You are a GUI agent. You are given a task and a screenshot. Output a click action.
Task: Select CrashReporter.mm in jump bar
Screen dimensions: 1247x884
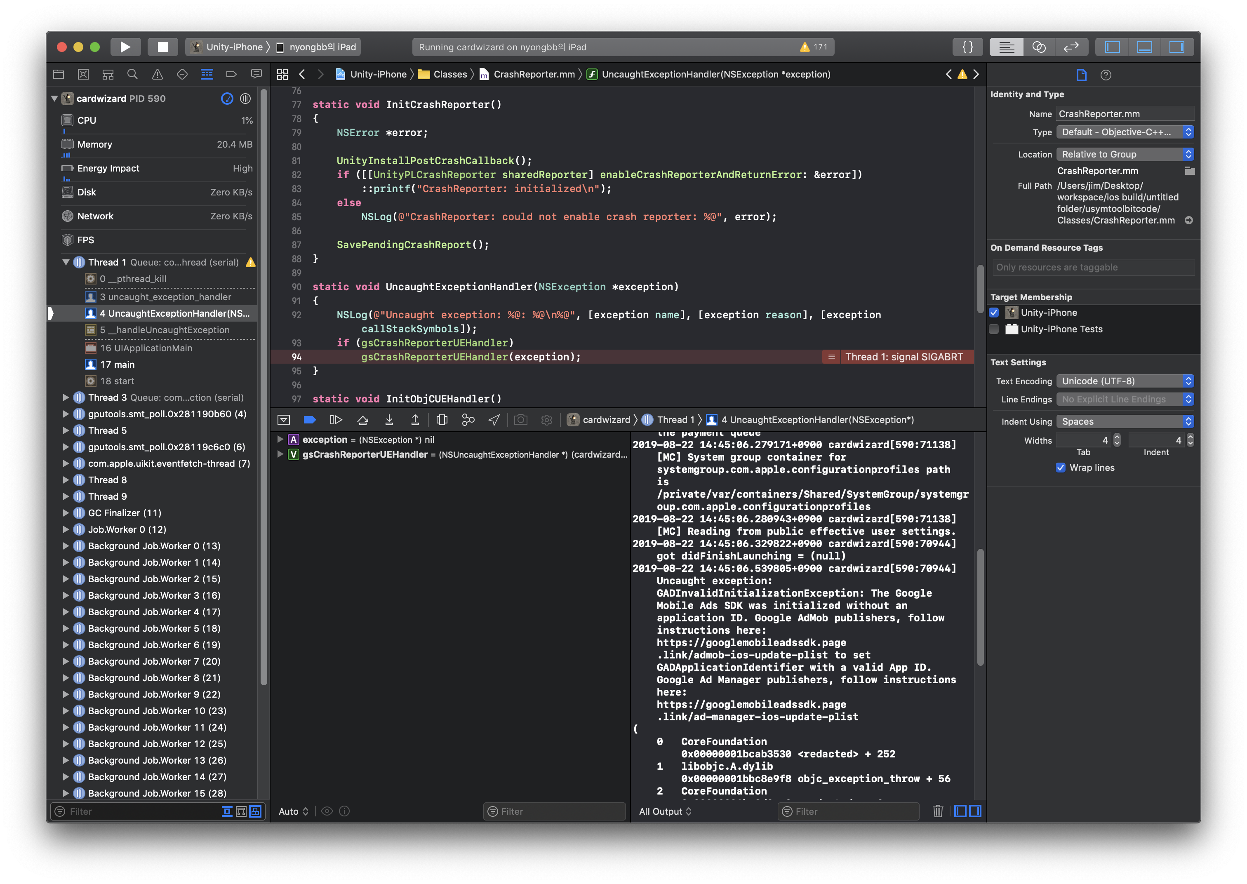click(534, 75)
